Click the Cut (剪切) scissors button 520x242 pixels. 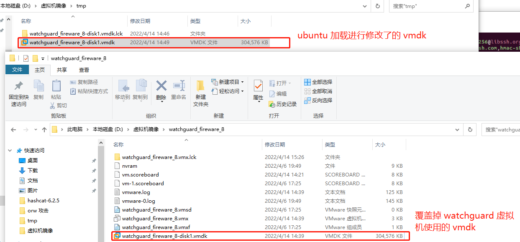point(58,106)
